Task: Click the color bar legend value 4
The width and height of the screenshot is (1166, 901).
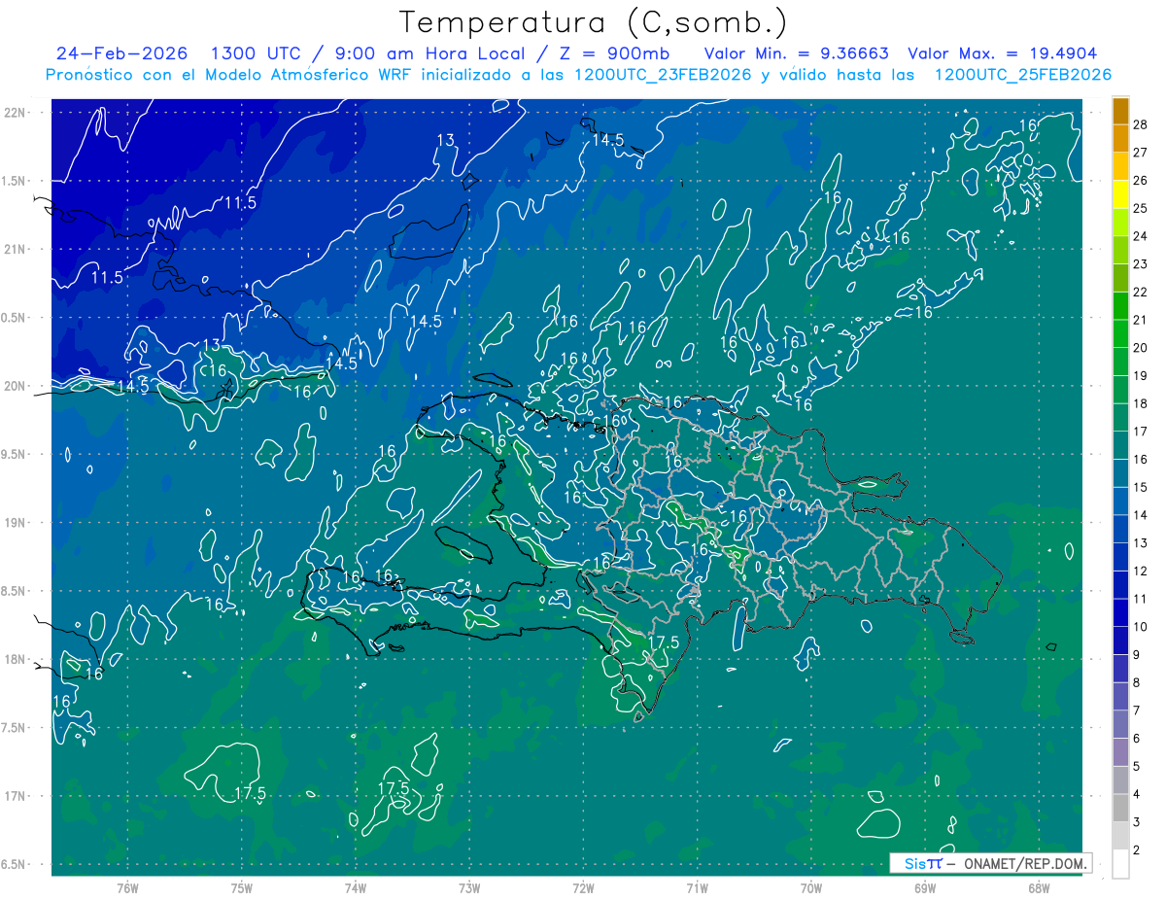Action: tap(1137, 794)
